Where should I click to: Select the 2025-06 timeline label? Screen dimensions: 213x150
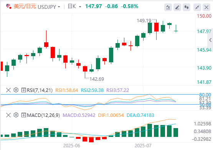point(72,146)
